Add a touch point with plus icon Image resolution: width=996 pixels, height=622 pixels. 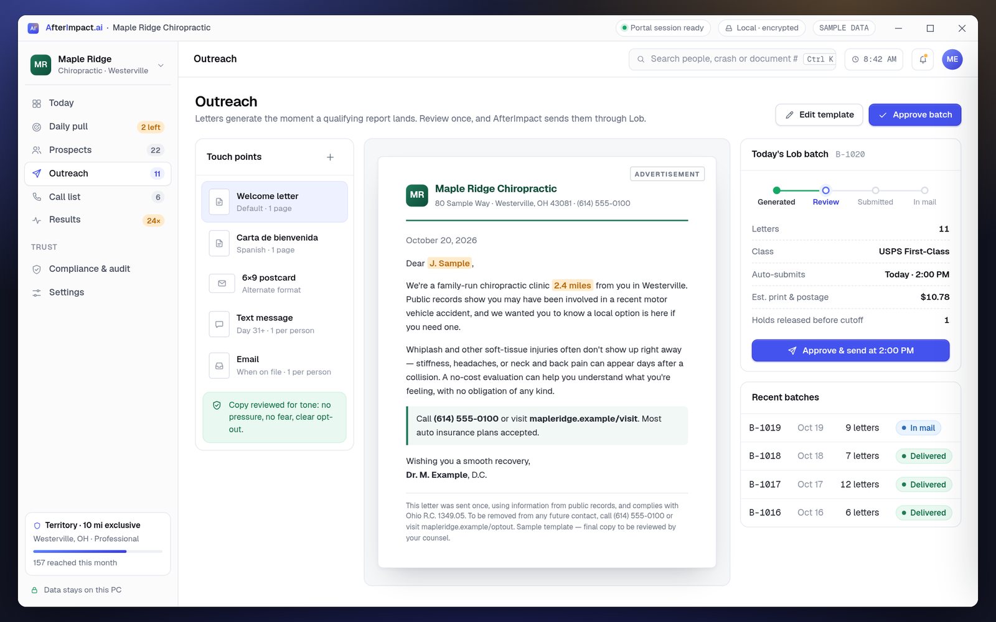click(330, 157)
